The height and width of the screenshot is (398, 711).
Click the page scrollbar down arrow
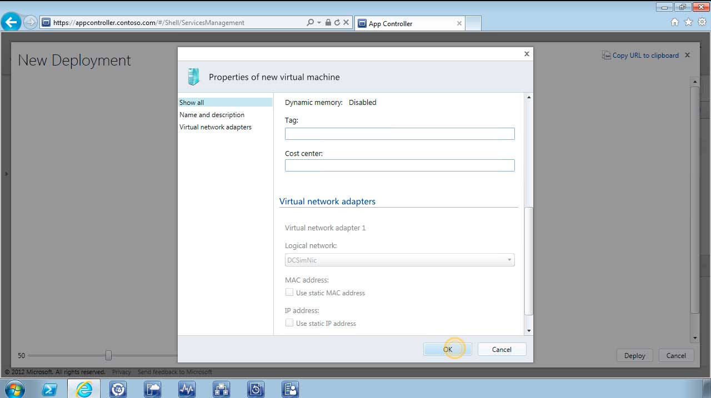point(694,338)
